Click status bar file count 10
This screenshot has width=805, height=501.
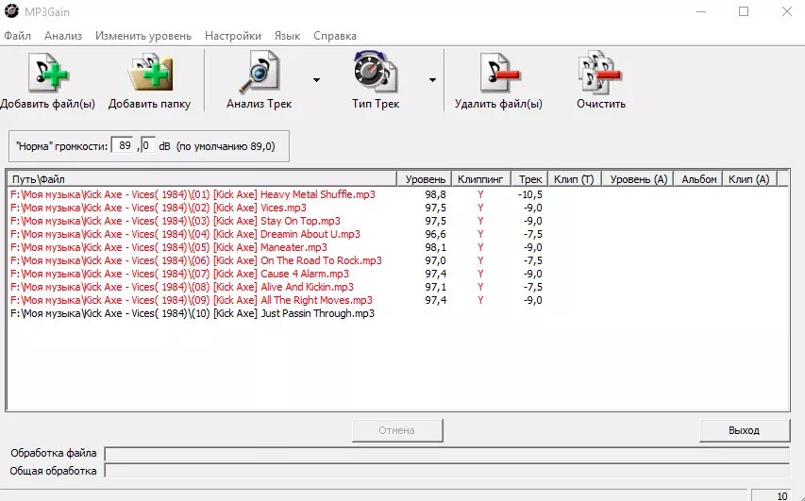(x=782, y=496)
